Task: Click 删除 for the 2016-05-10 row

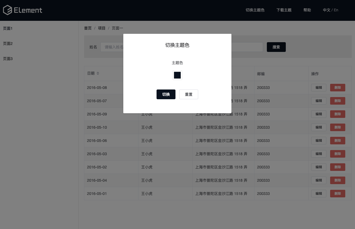Action: point(338,127)
